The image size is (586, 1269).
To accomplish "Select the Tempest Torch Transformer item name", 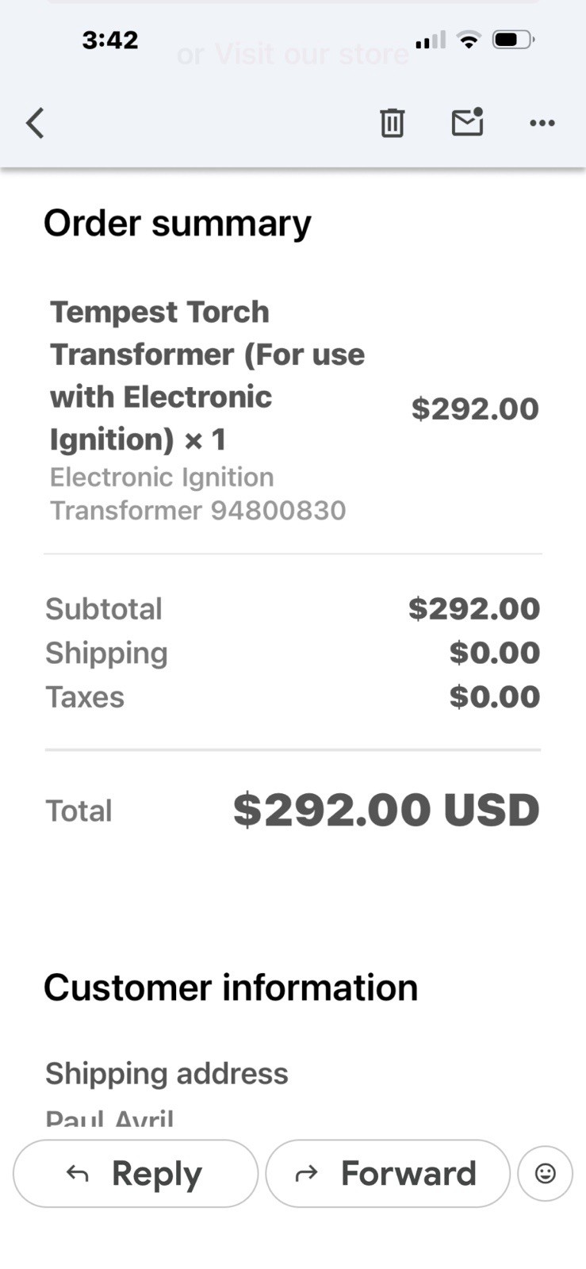I will tap(207, 375).
